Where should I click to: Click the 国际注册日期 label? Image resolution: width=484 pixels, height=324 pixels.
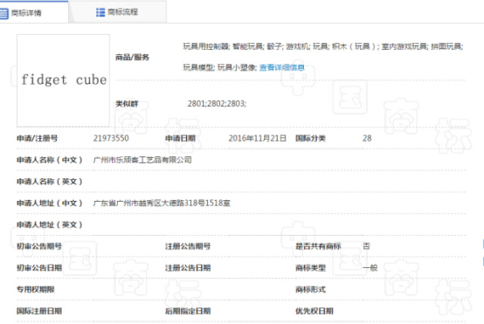pyautogui.click(x=39, y=311)
